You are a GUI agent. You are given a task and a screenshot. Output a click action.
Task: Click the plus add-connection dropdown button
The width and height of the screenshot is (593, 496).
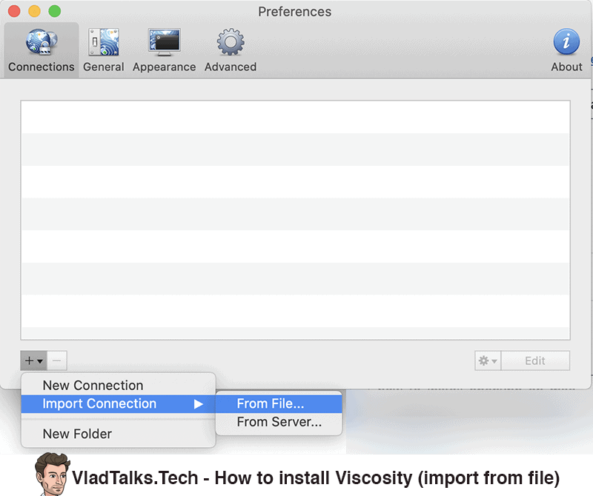click(x=33, y=361)
